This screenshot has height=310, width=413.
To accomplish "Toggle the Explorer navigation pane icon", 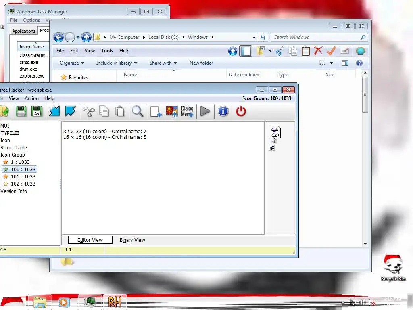I will pyautogui.click(x=246, y=51).
